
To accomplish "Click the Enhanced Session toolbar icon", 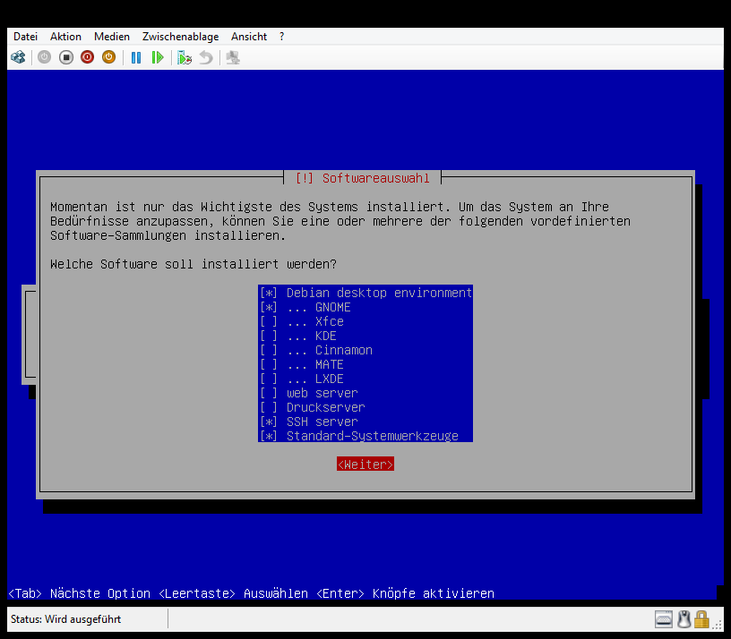I will (x=233, y=58).
